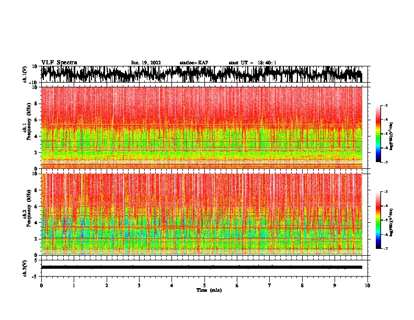Click the "VLF Spectra" plot title
This screenshot has width=414, height=320.
tap(59, 62)
